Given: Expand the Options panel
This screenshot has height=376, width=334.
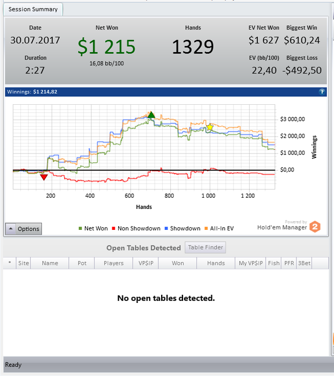Looking at the screenshot, I should coord(24,229).
